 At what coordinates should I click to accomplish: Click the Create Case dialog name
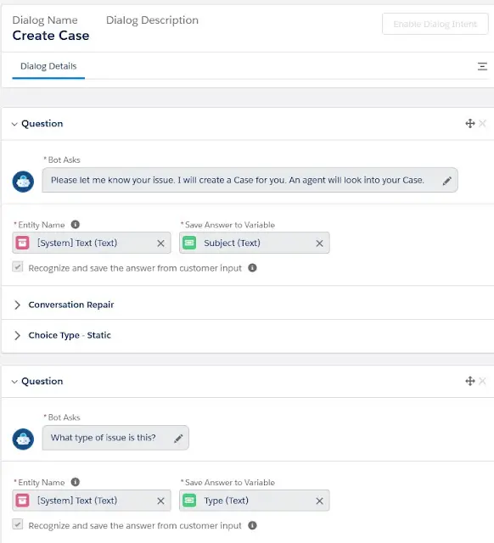(51, 36)
